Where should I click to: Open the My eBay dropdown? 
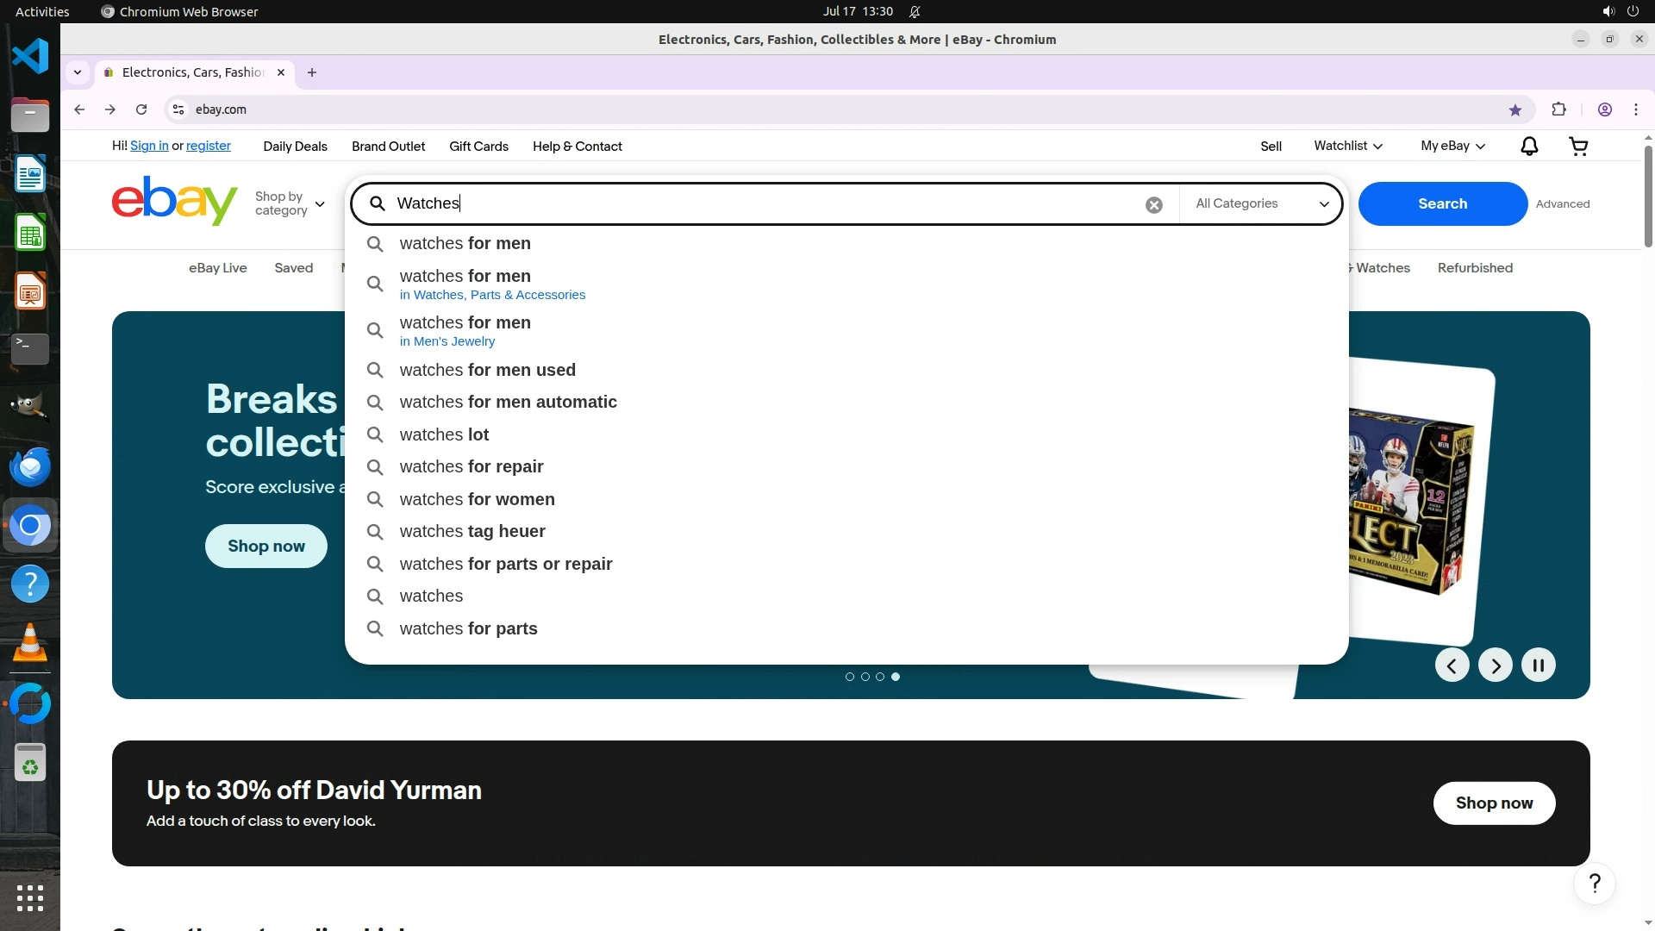coord(1452,147)
